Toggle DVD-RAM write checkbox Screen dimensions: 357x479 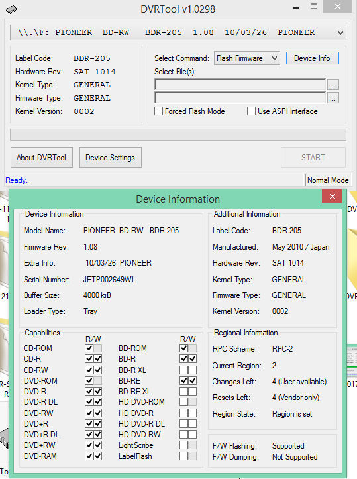(98, 456)
